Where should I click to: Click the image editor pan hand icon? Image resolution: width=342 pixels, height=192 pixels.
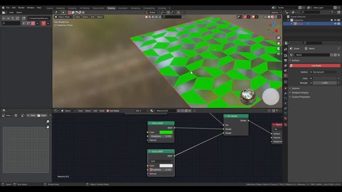[48, 127]
